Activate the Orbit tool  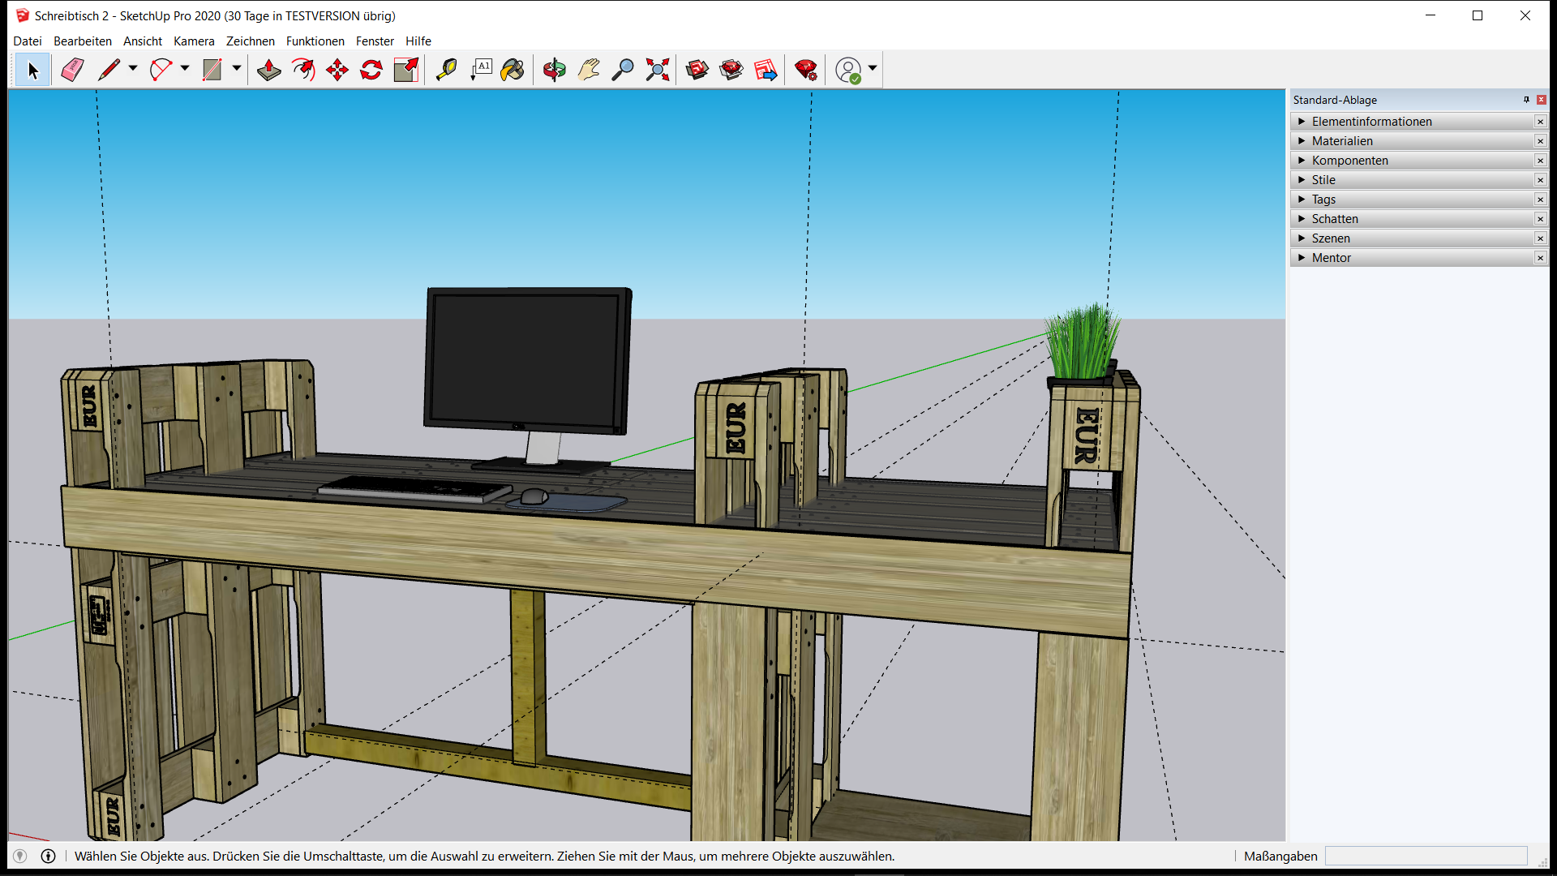tap(555, 70)
